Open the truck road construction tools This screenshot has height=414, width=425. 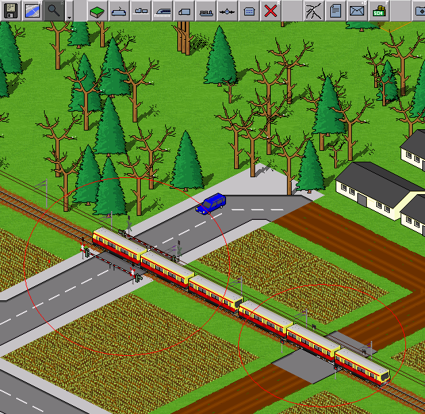point(184,10)
